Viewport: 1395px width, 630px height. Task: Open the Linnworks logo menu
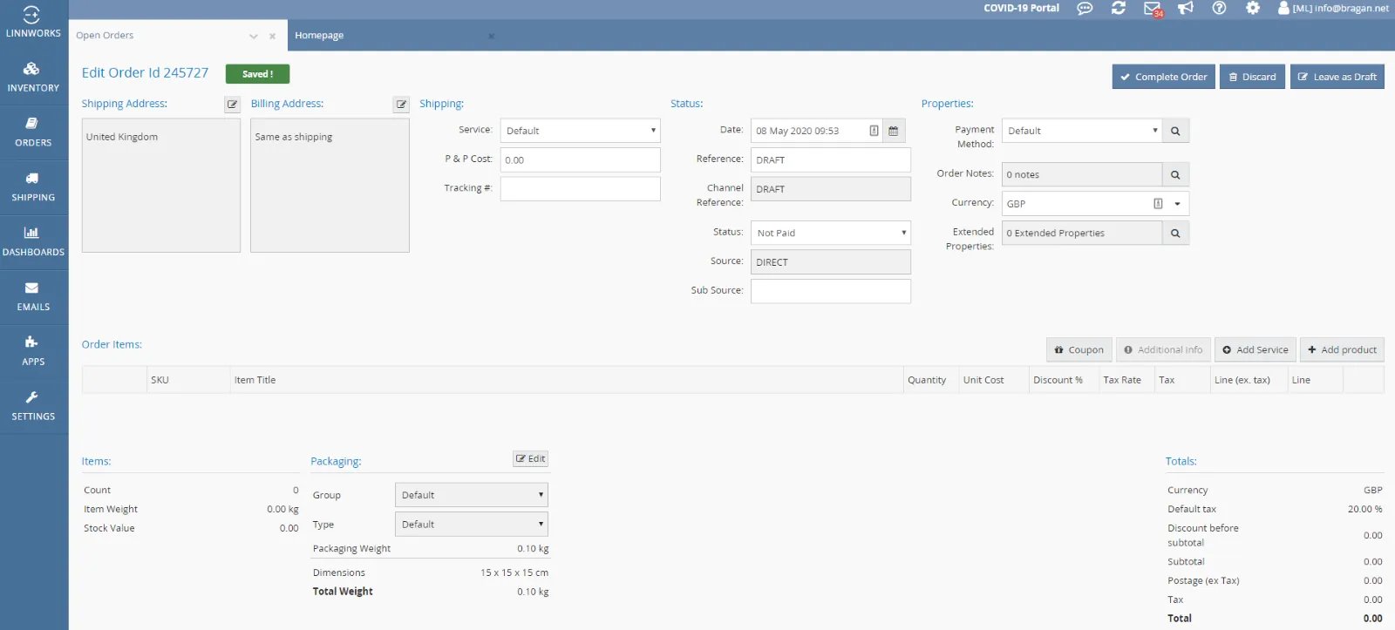[33, 22]
